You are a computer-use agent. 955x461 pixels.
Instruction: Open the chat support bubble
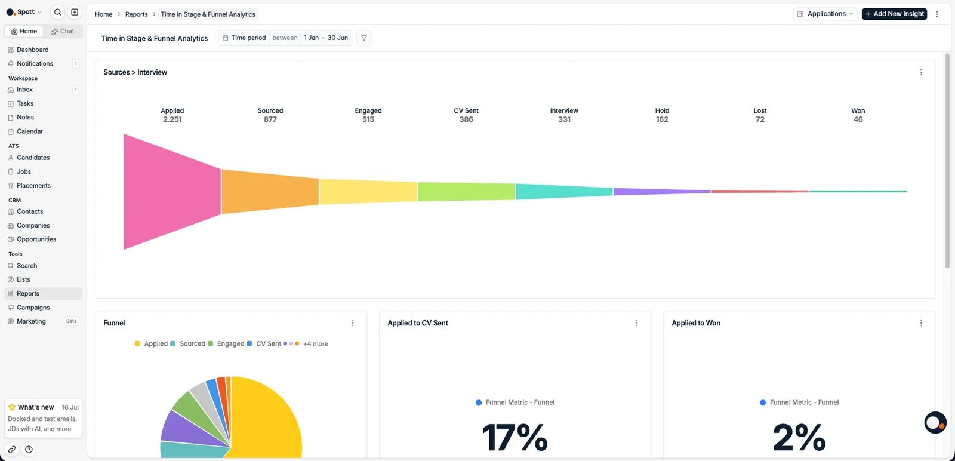935,423
